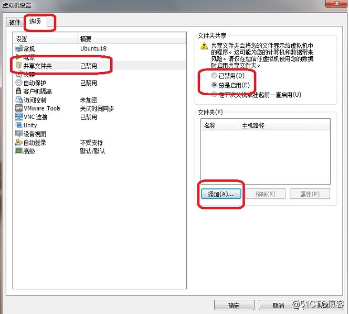
Task: Click the 默认/默认 summary value
Action: coord(92,151)
